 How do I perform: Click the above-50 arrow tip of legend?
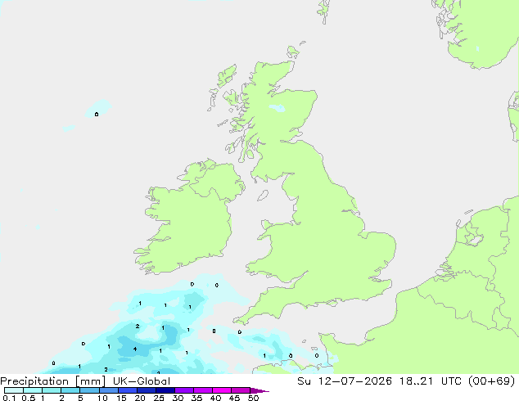pos(259,390)
